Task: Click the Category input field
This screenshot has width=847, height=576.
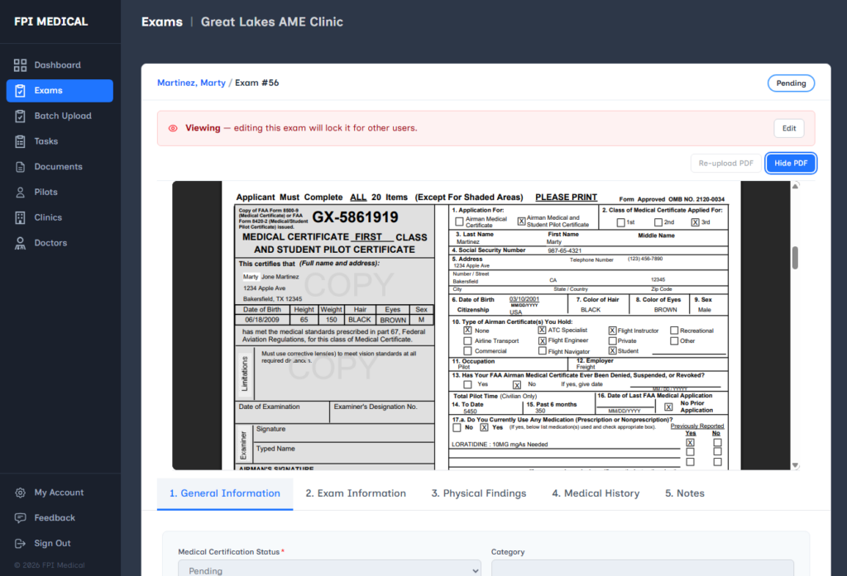Action: coord(642,569)
